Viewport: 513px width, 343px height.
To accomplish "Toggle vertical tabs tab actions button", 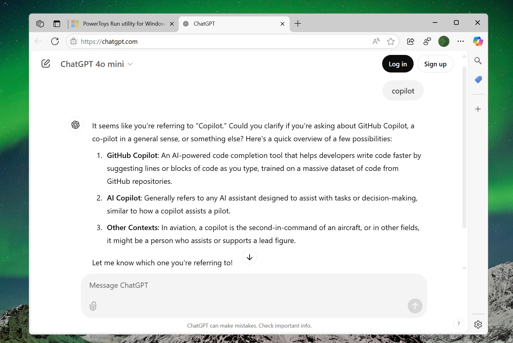I will 57,24.
